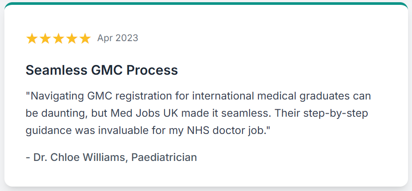Click the fifth gold star
The width and height of the screenshot is (412, 191).
click(x=85, y=38)
